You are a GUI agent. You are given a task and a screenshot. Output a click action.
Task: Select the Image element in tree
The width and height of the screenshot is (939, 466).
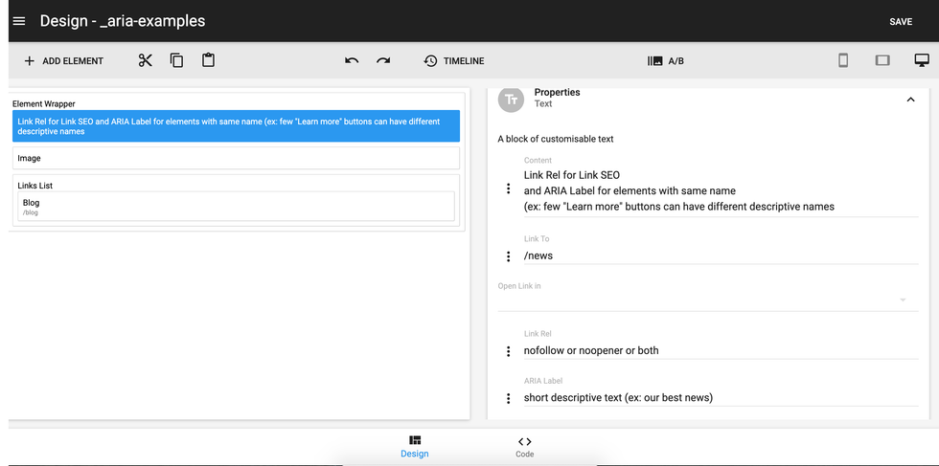(237, 158)
